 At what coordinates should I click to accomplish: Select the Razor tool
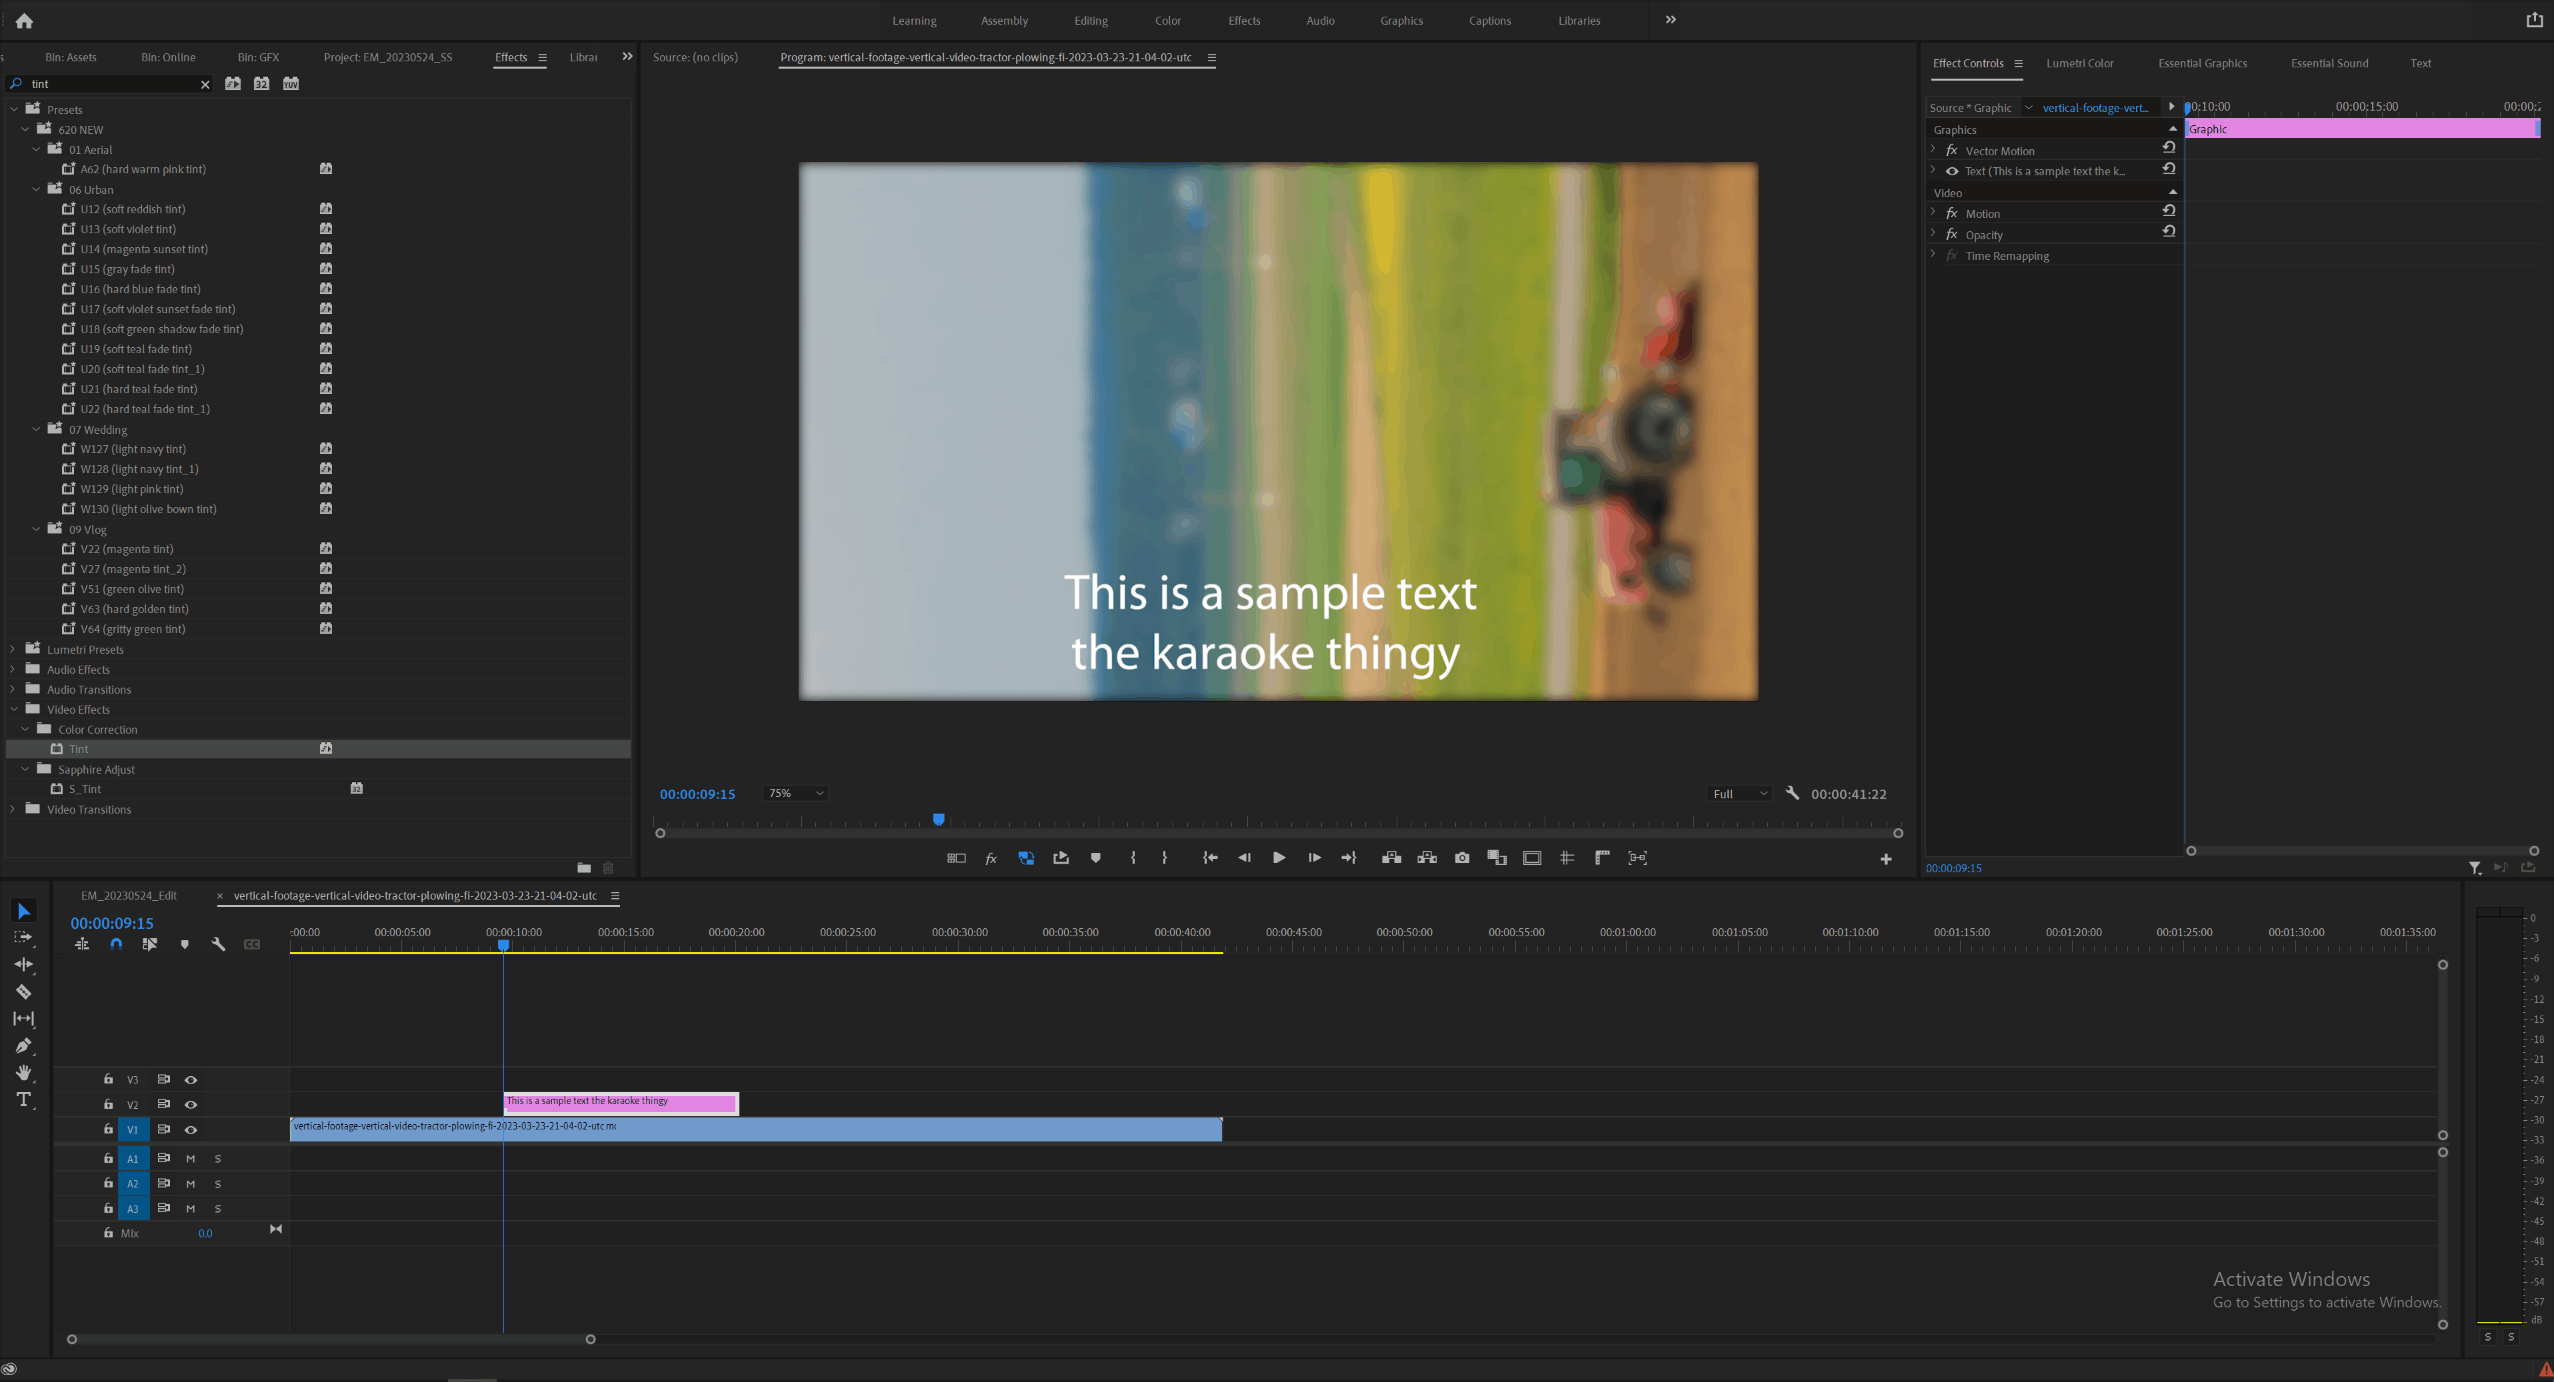click(x=24, y=992)
